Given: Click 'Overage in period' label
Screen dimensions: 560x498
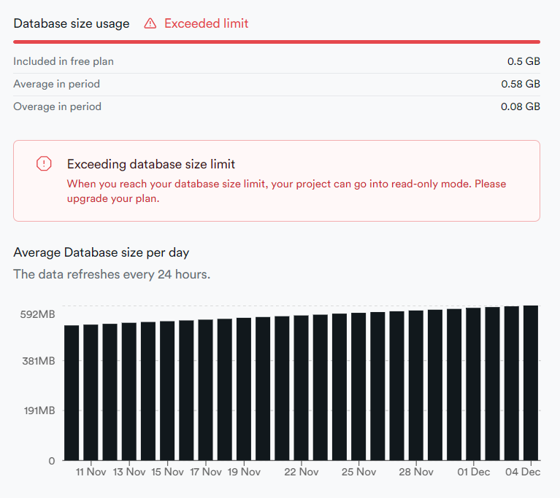Looking at the screenshot, I should pos(57,106).
